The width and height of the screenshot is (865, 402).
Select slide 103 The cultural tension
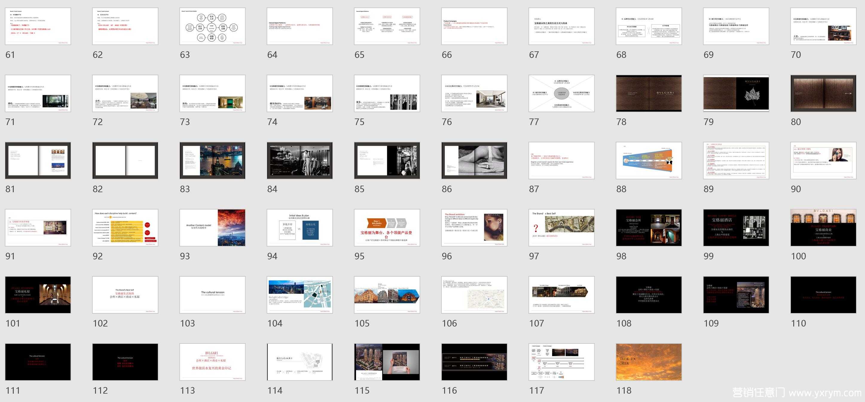[x=213, y=295]
